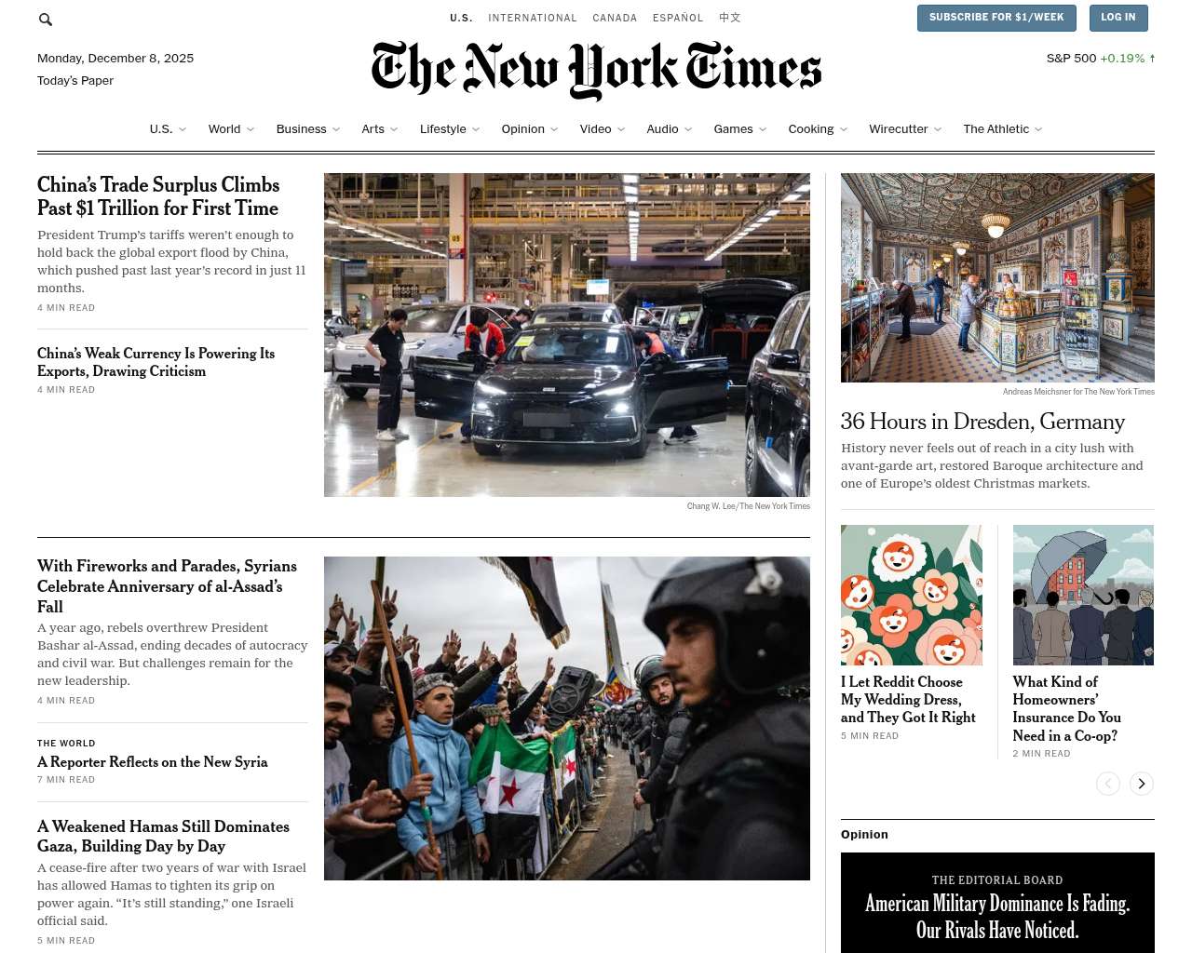
Task: Open the search magnifier icon
Action: coord(46,20)
